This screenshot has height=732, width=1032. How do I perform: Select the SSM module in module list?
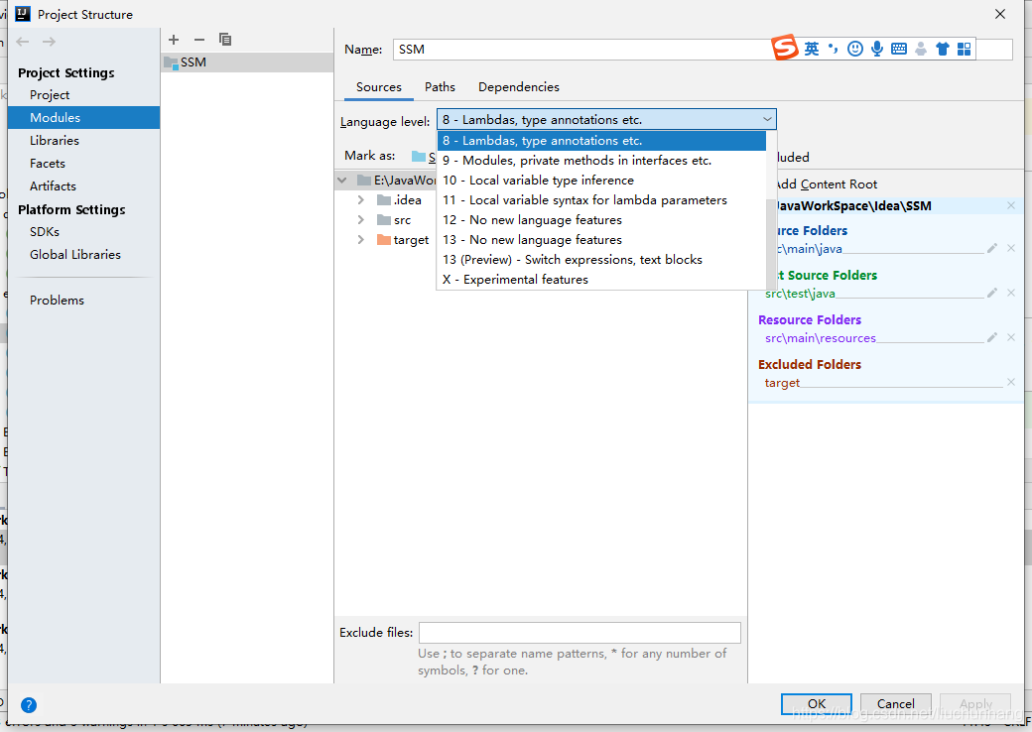pos(247,61)
